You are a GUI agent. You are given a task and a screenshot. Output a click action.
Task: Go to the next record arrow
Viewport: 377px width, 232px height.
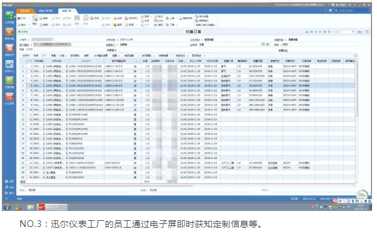320,32
